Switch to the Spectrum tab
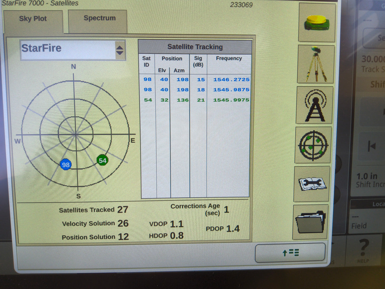The image size is (385, 289). 98,21
